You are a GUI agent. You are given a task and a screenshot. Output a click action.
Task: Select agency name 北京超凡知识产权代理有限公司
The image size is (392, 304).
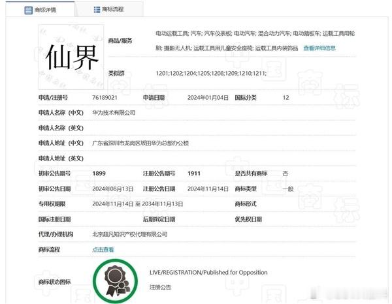pyautogui.click(x=130, y=234)
